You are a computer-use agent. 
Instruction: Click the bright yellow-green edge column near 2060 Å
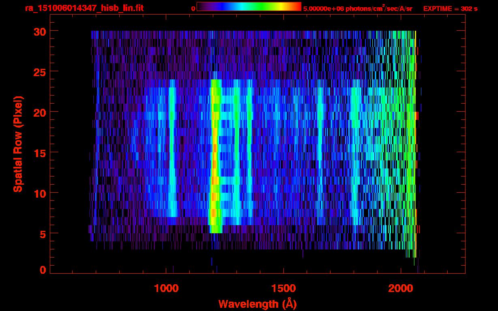414,121
